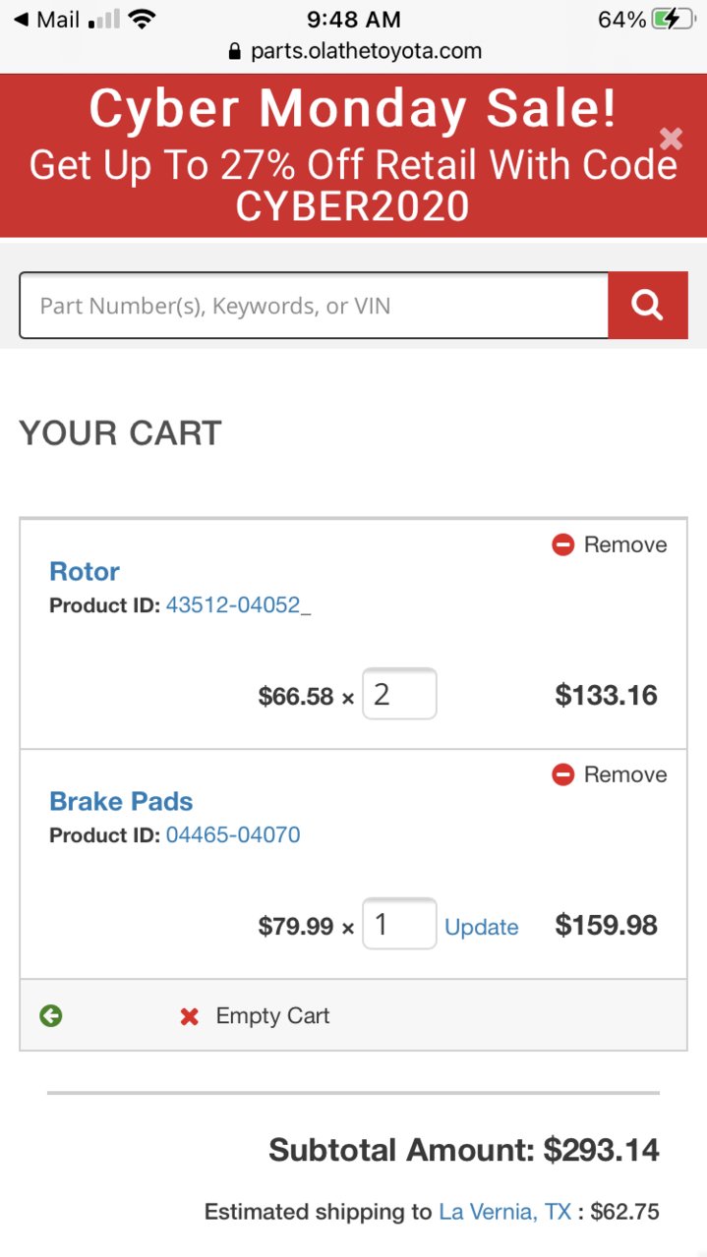Open product ID 43512-04052 link

point(238,605)
